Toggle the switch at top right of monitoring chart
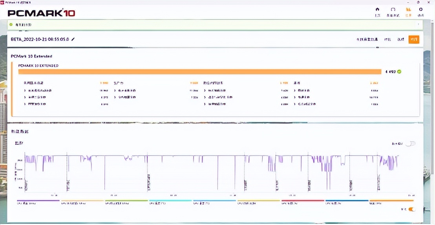Viewport: 435px width, 225px height. [410, 144]
